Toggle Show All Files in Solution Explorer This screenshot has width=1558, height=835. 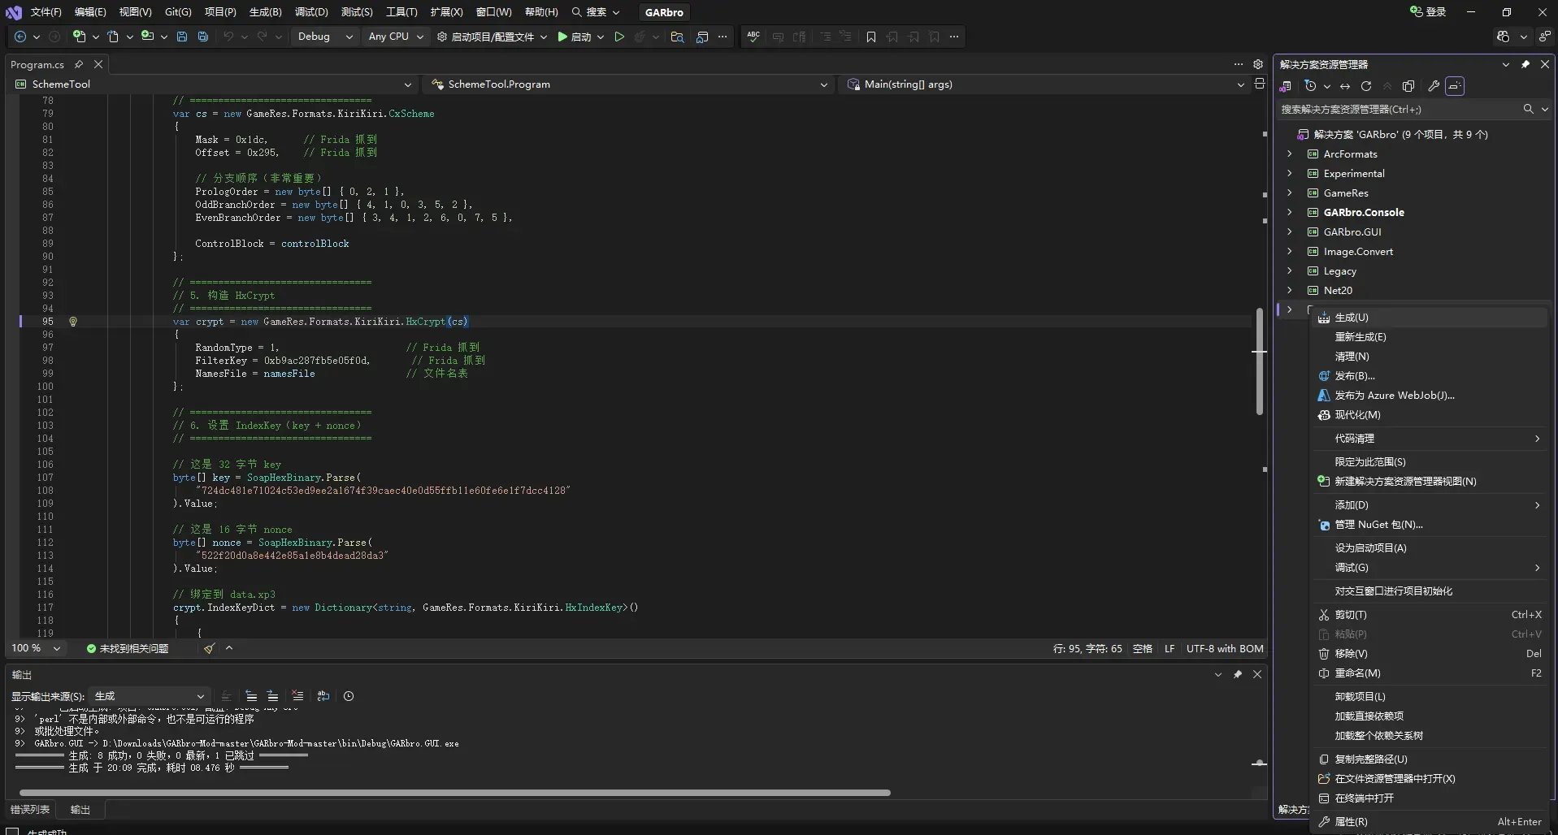point(1408,86)
